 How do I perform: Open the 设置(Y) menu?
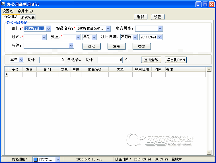click(8, 11)
